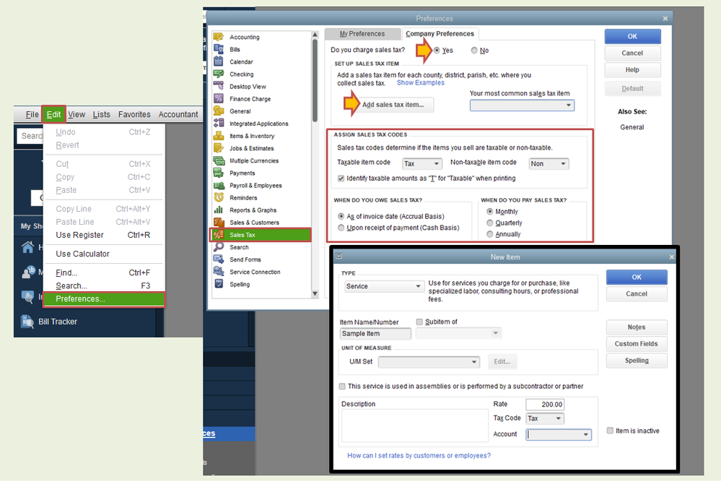Toggle Identify taxable amounts as T checkbox
The height and width of the screenshot is (482, 721).
(341, 178)
